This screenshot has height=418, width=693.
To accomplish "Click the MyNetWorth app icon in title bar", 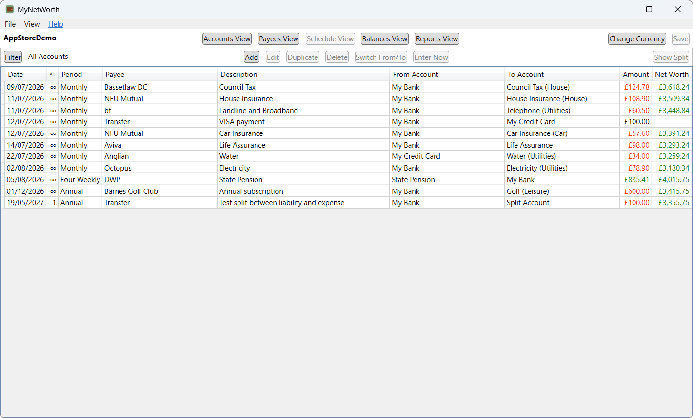I will coord(10,9).
